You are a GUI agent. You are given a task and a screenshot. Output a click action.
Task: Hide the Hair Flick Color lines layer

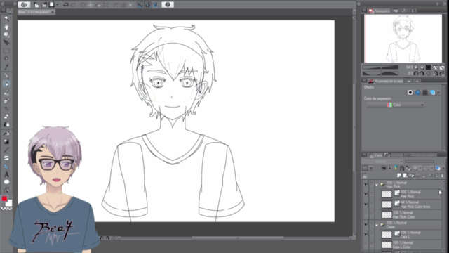pyautogui.click(x=366, y=205)
